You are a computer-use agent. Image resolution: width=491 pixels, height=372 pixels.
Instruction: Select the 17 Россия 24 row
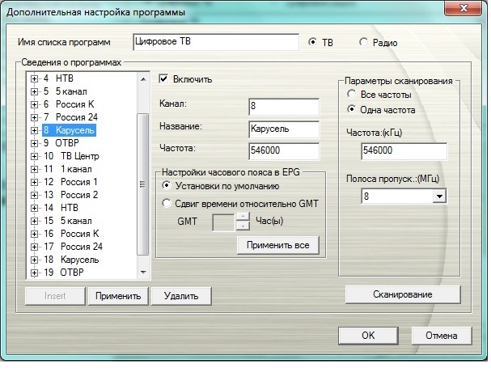[74, 247]
